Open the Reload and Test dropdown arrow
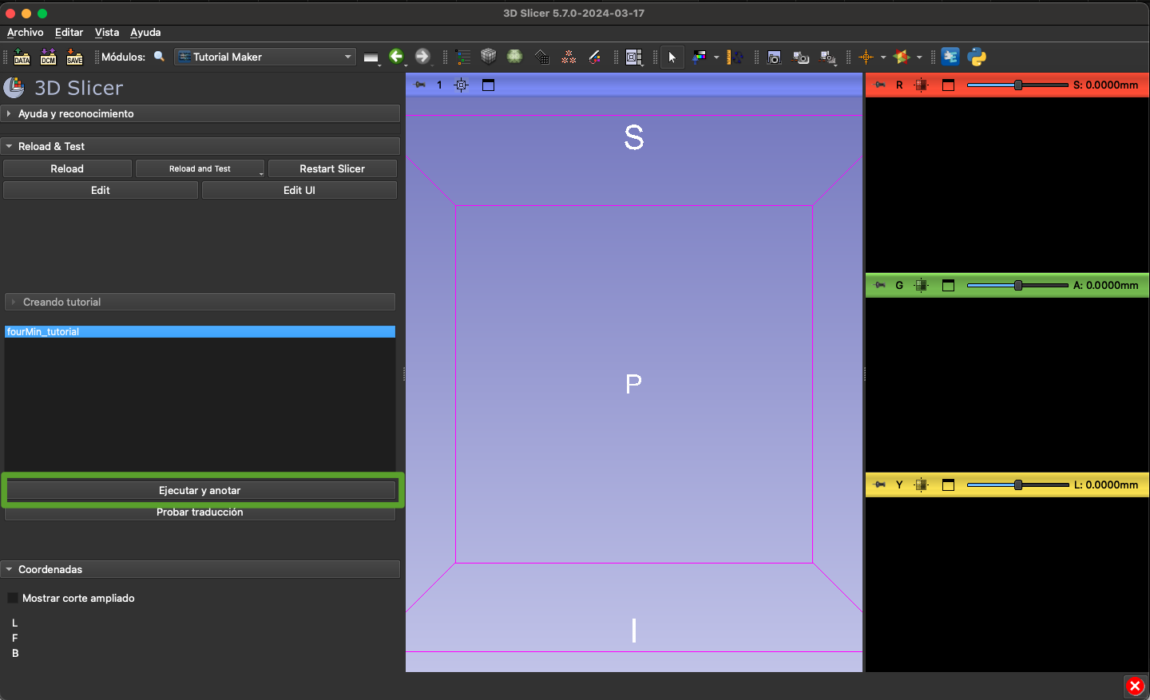1150x700 pixels. tap(260, 172)
